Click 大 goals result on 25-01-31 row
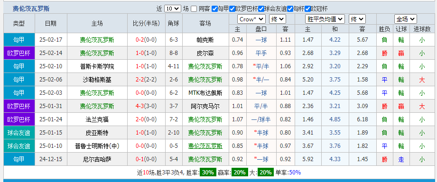 click(x=422, y=106)
